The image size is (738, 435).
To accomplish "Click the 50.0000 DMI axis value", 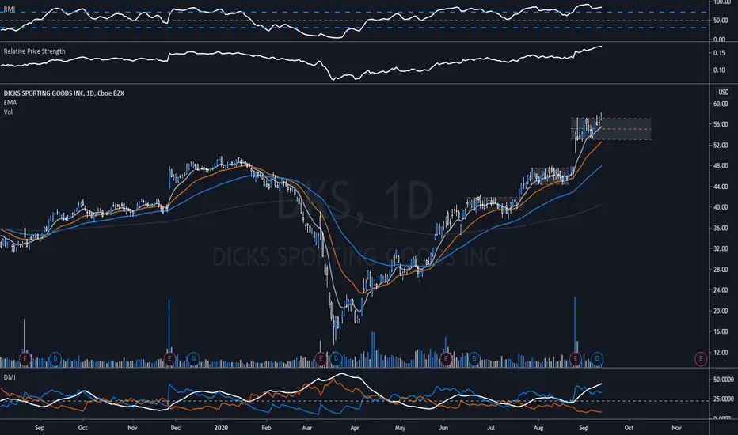I will 724,380.
